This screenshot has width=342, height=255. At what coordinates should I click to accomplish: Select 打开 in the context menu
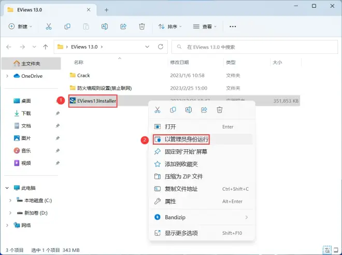point(202,127)
